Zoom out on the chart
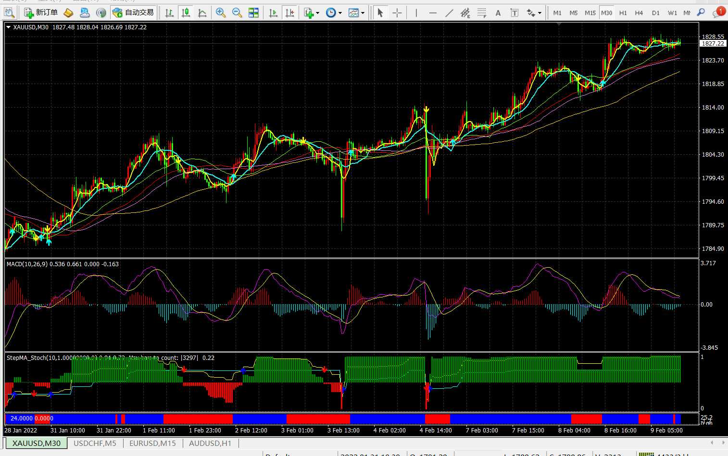The image size is (728, 456). (x=237, y=13)
